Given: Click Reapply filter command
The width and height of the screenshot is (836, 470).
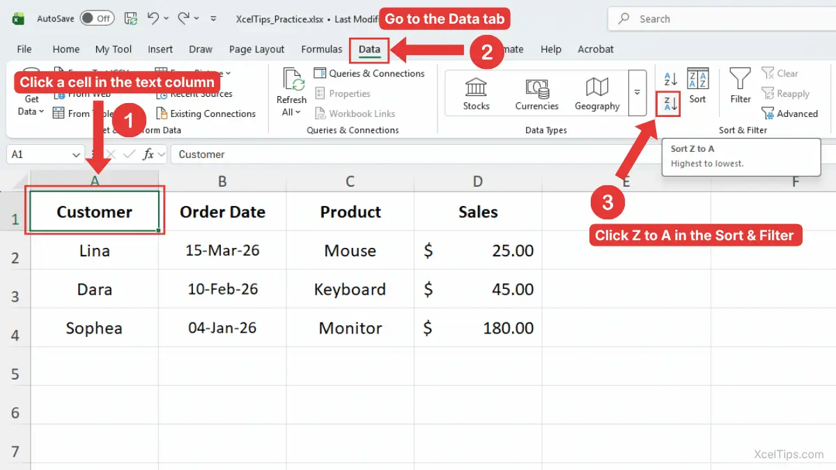Looking at the screenshot, I should click(x=786, y=93).
